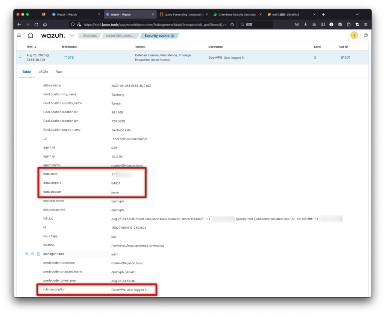385x315 pixels.
Task: Select the JSON tab of event details
Action: 43,72
